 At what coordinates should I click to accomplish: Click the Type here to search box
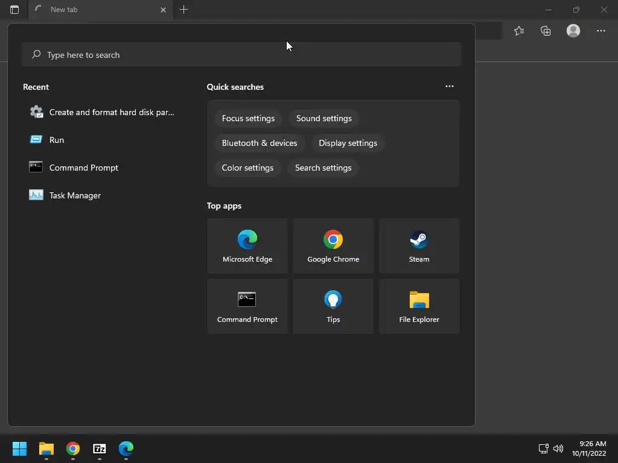click(241, 54)
